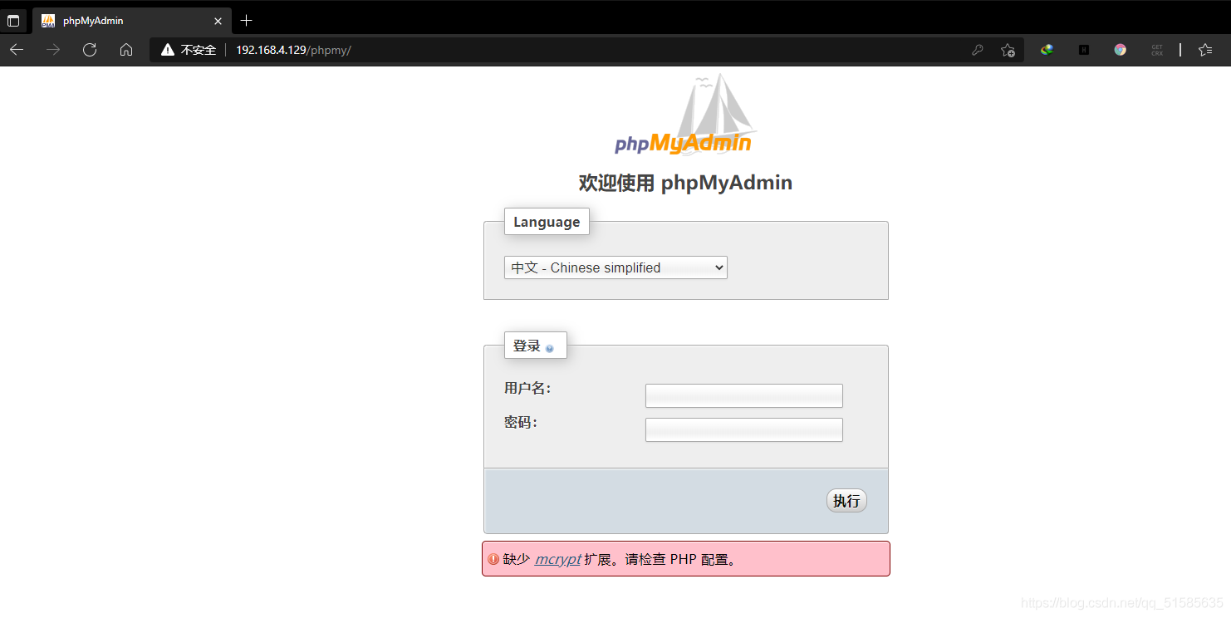Screen dimensions: 1231x618
Task: Open the round Chrome-style extension icon
Action: (1121, 50)
